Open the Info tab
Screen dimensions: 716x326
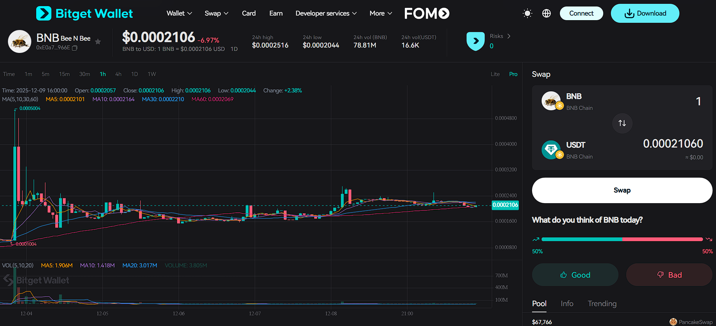(567, 304)
